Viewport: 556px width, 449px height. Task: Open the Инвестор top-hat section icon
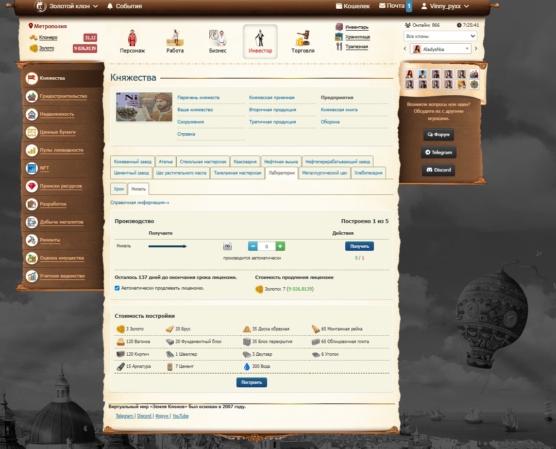(x=260, y=39)
